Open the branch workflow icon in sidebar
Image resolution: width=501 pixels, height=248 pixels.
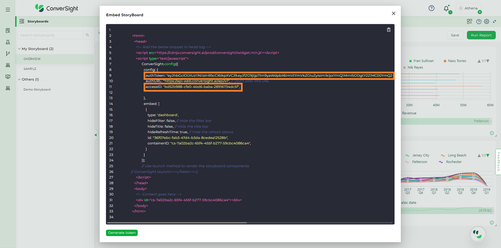8,54
